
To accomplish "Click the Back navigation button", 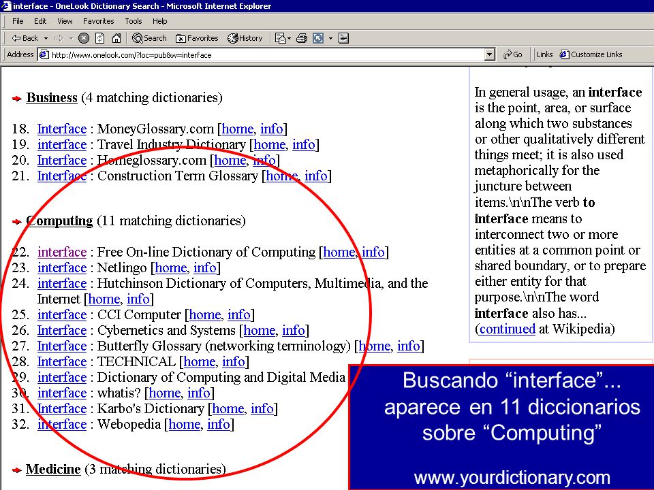I will click(25, 38).
